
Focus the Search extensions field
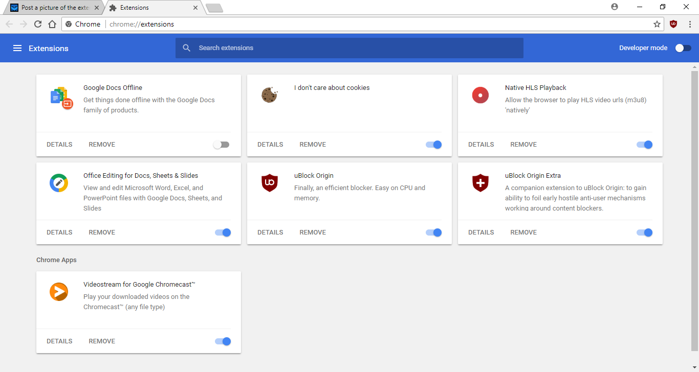pos(349,48)
